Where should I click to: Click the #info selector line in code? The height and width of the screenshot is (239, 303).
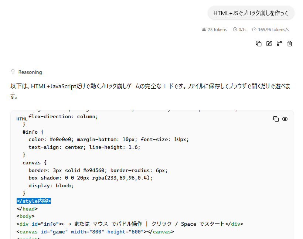coord(33,132)
